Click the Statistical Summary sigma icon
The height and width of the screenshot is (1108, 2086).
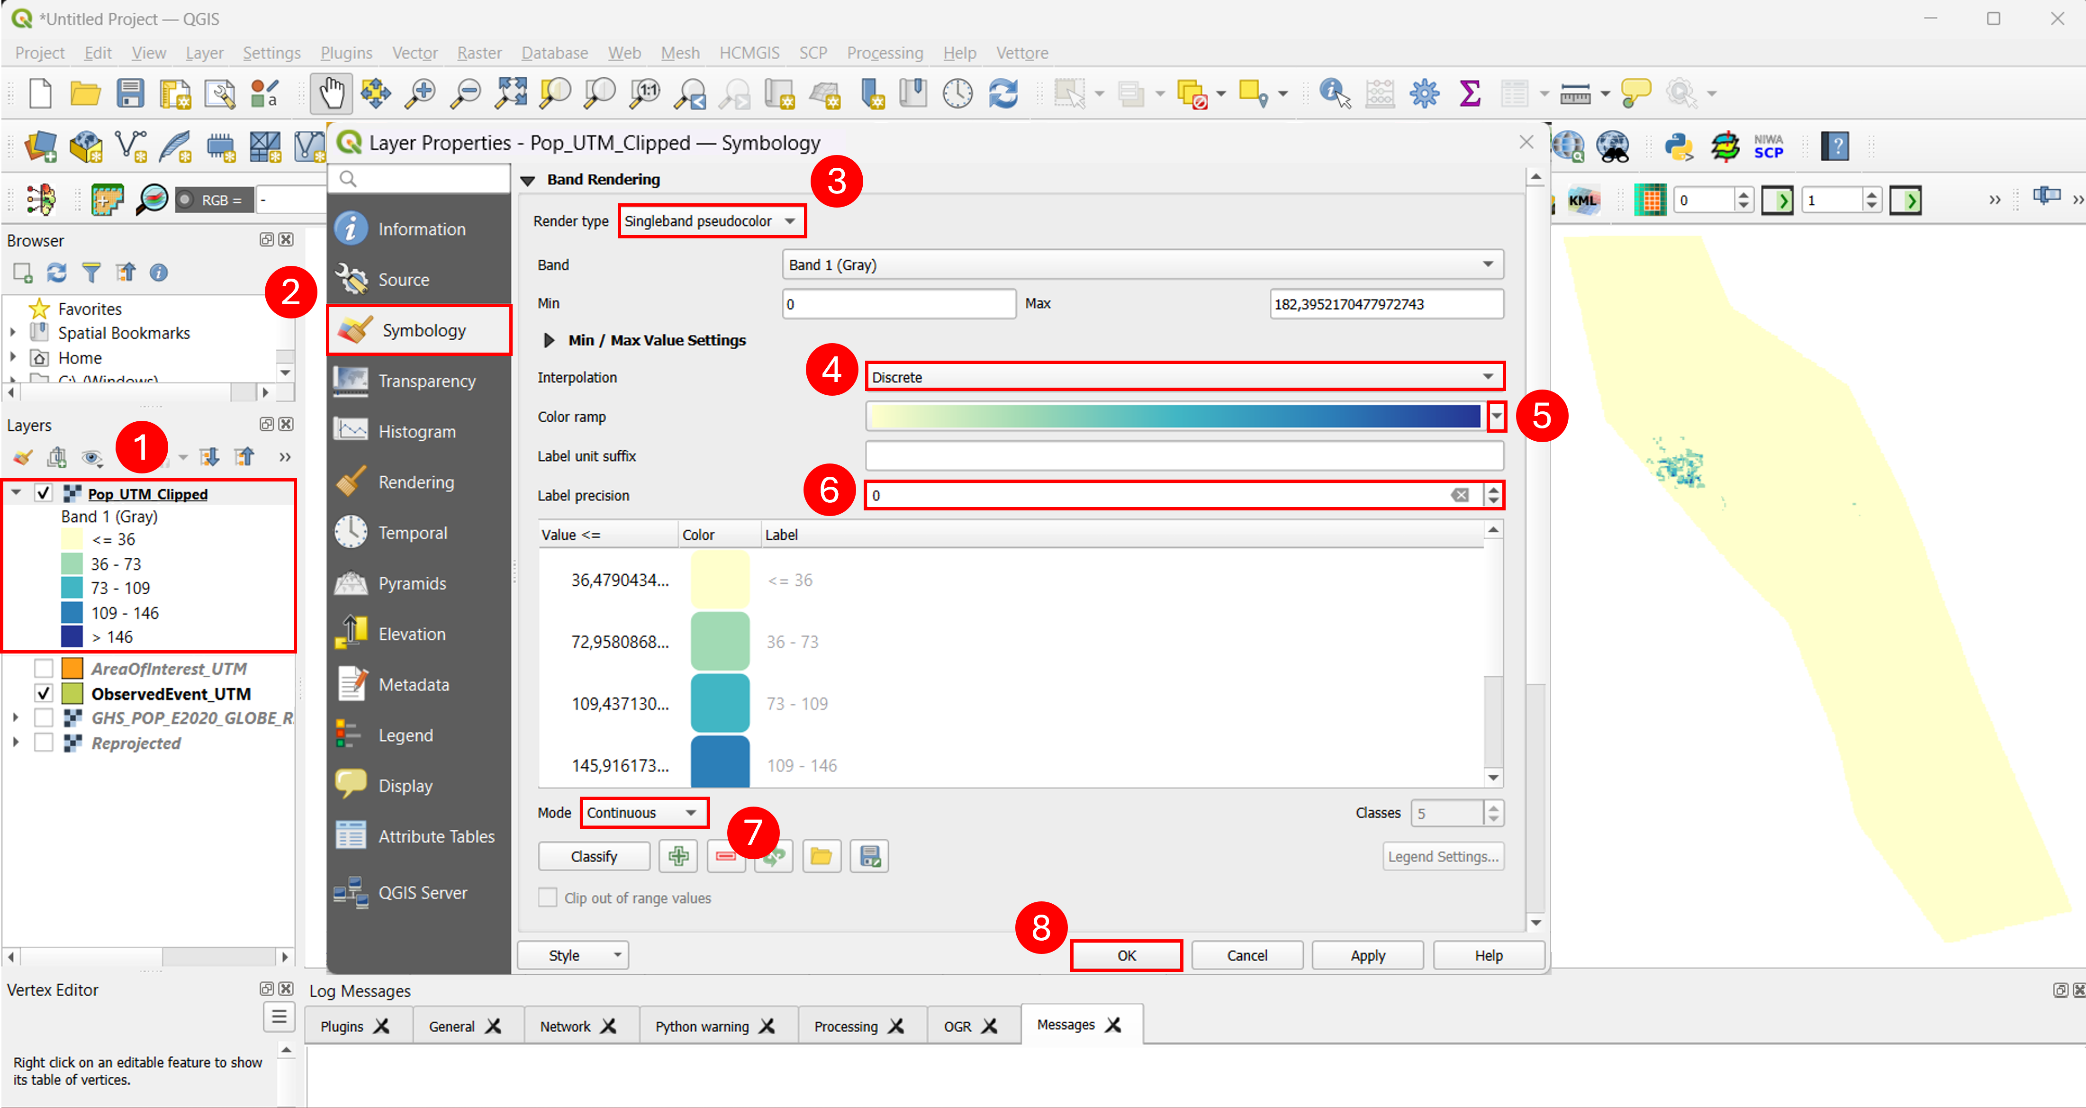(x=1470, y=94)
